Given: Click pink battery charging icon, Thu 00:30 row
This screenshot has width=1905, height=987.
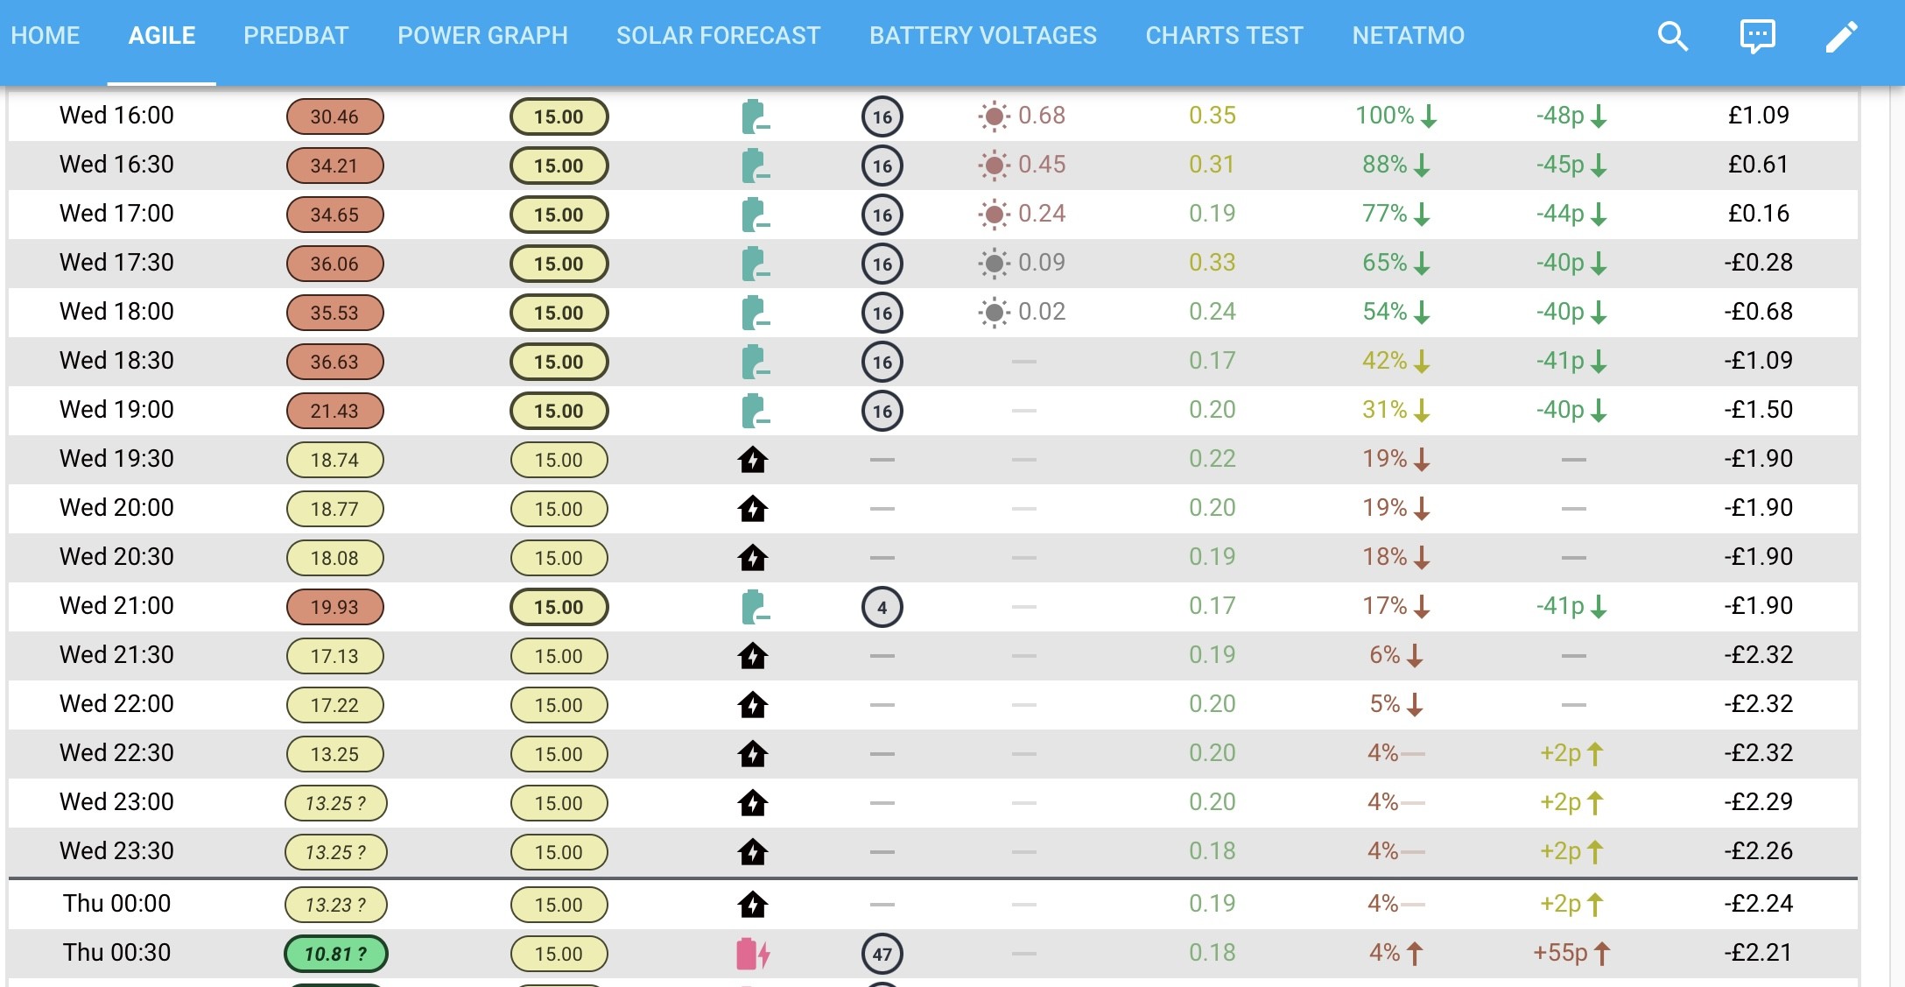Looking at the screenshot, I should click(753, 954).
